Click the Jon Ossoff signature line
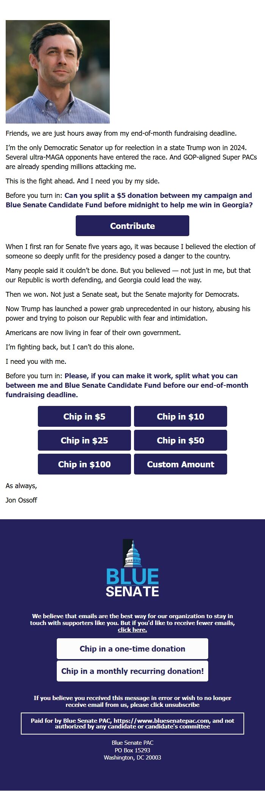The height and width of the screenshot is (791, 265). (x=21, y=500)
